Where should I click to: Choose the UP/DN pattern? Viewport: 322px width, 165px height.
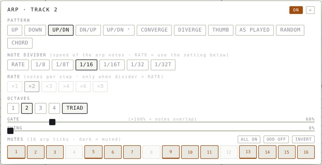coord(61,30)
